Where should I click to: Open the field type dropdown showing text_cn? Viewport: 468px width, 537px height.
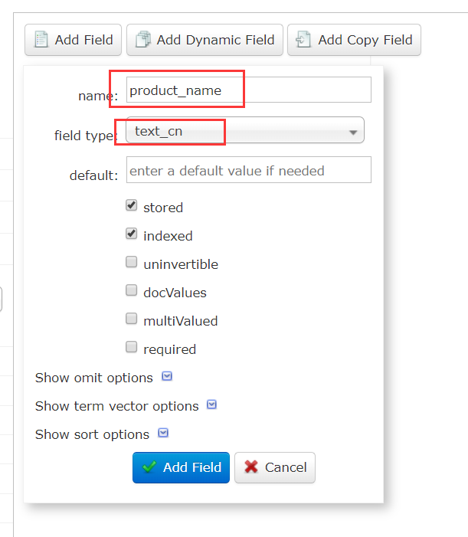245,130
